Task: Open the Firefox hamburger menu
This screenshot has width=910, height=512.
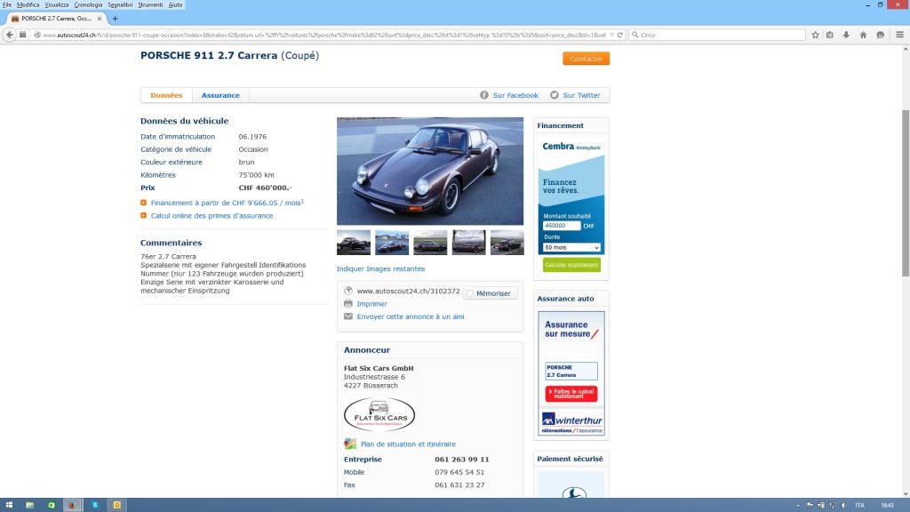Action: (899, 35)
